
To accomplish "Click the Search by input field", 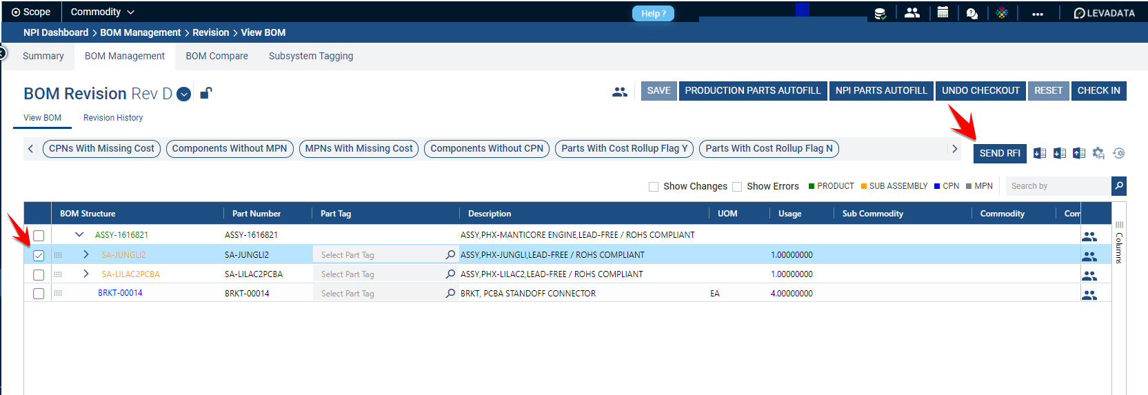I will point(1058,185).
